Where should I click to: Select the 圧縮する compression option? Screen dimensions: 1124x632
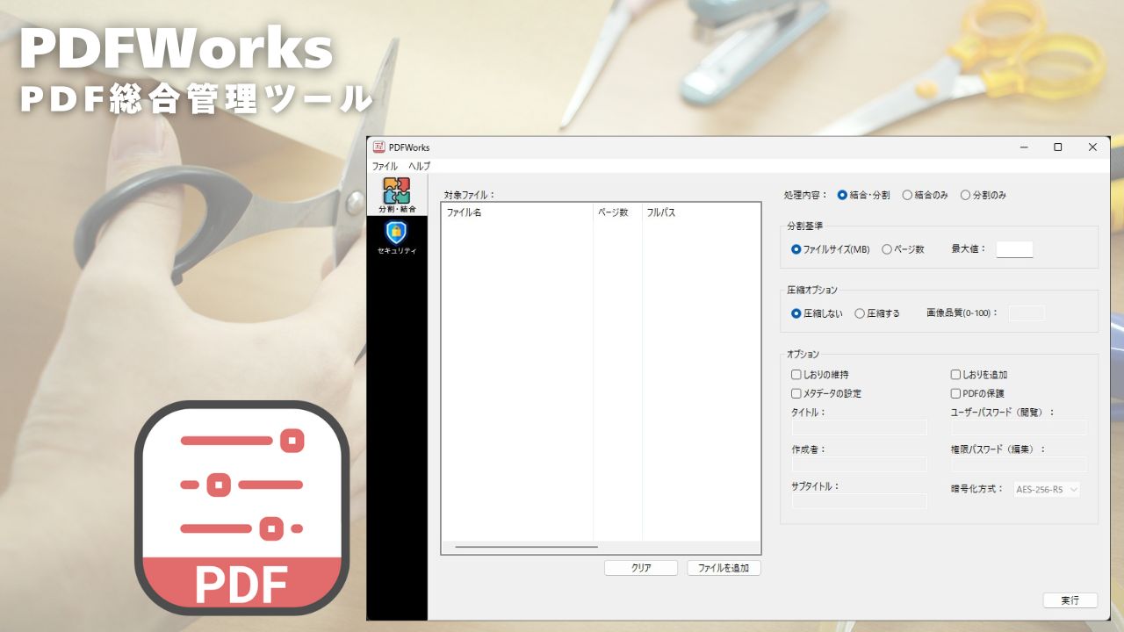(877, 313)
